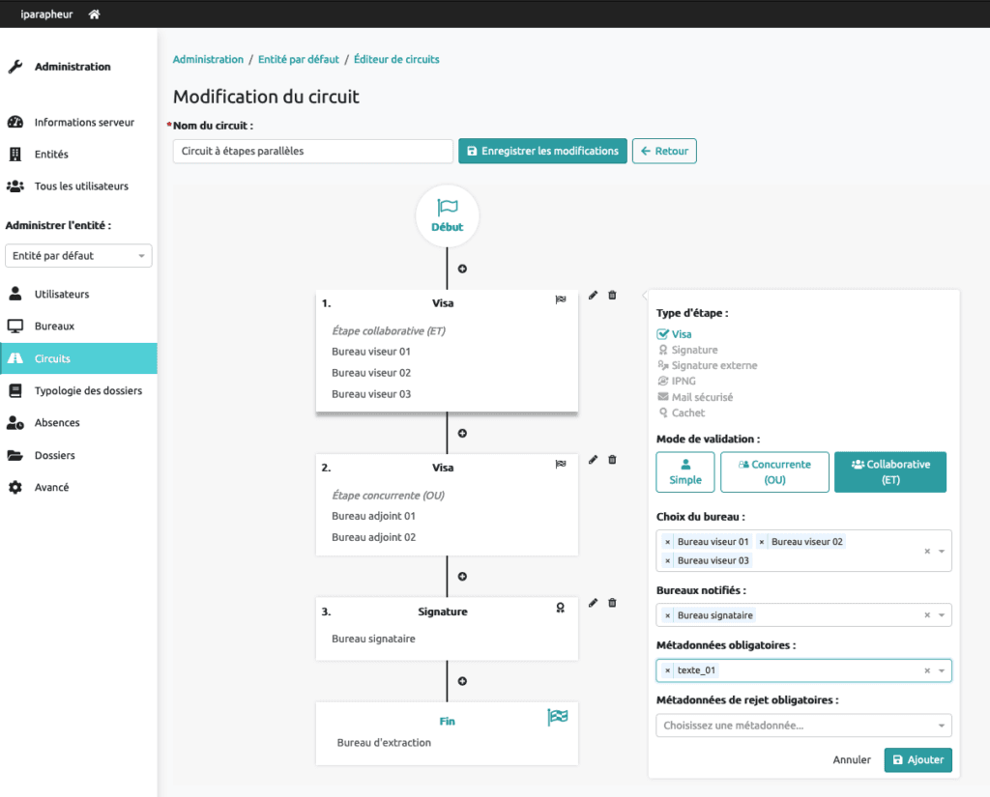This screenshot has width=990, height=797.
Task: Switch to Simple validation mode
Action: (684, 471)
